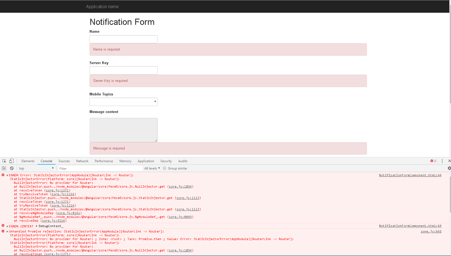Open the All levels log filter dropdown
This screenshot has height=256, width=451.
[x=152, y=168]
